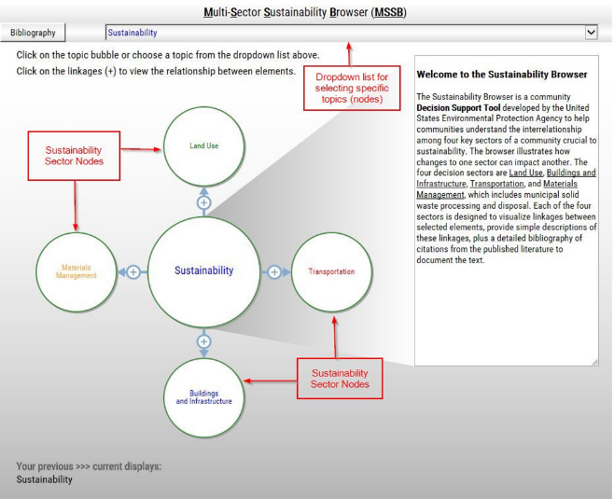The width and height of the screenshot is (614, 499).
Task: Click the plus linkage toward Buildings and Infrastructure
Action: click(204, 341)
